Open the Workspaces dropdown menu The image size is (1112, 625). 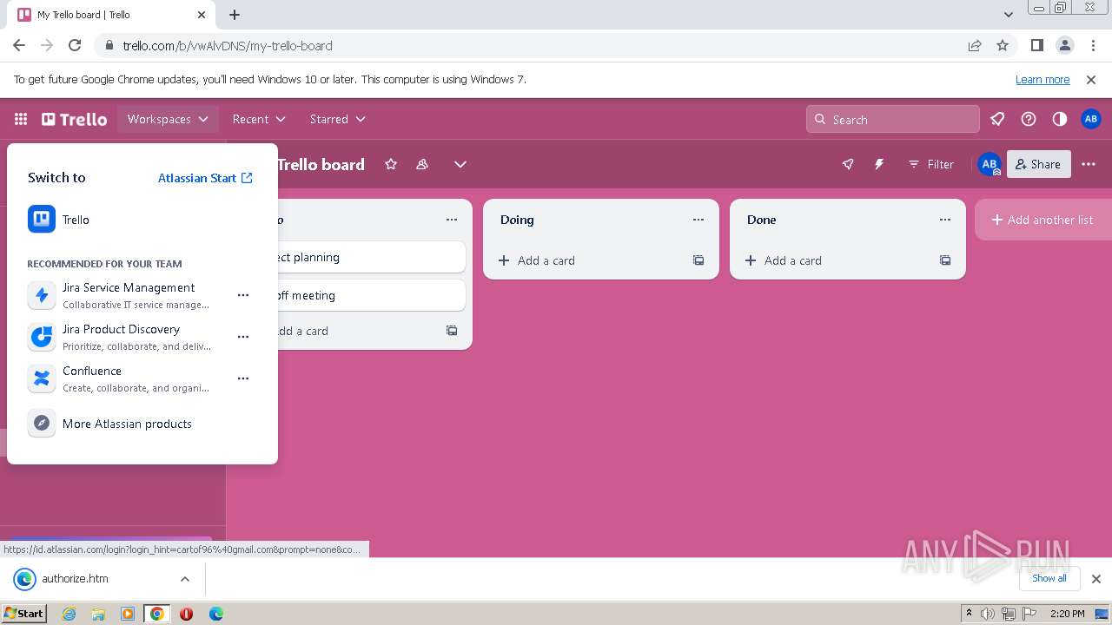pyautogui.click(x=168, y=119)
